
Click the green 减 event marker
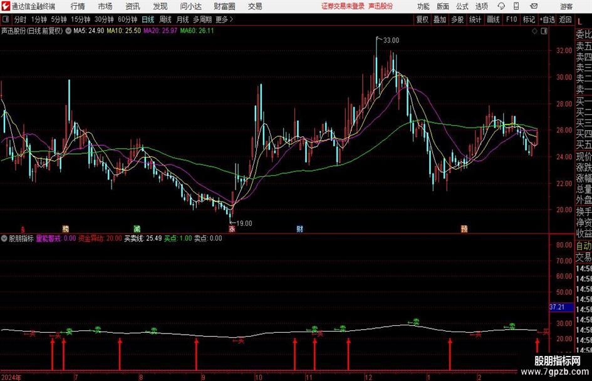(137, 228)
